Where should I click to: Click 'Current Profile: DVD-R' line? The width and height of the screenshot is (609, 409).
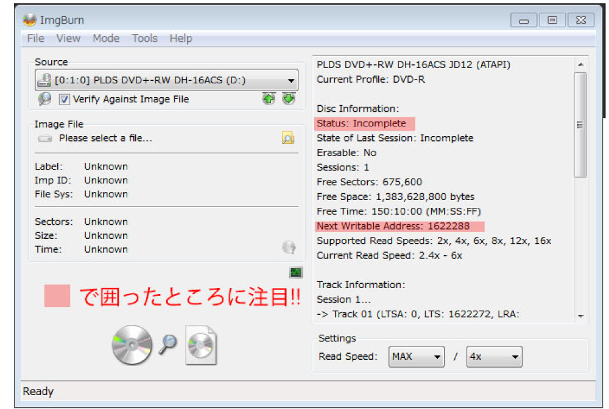pos(370,80)
